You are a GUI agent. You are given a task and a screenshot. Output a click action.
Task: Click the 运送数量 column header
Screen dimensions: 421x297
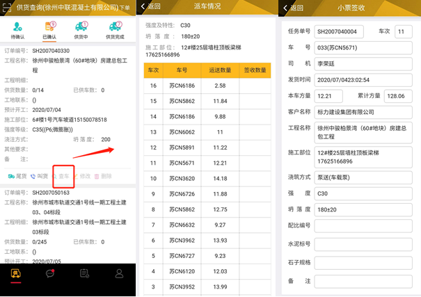[x=220, y=70]
